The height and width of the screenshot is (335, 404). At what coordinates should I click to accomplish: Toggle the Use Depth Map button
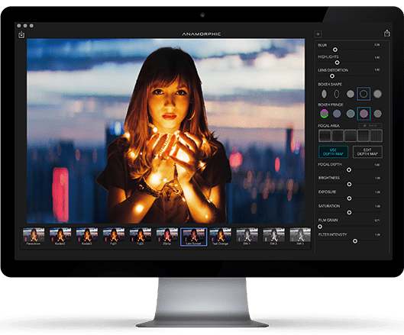pos(334,152)
